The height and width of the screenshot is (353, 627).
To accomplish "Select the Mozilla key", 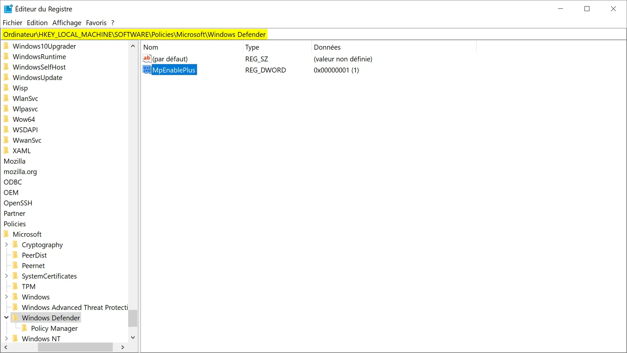I will pyautogui.click(x=14, y=161).
